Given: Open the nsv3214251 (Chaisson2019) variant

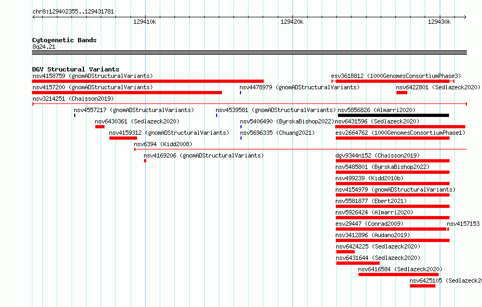Looking at the screenshot, I should pos(73,99).
